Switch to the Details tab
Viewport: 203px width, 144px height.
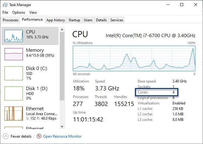[x=101, y=20]
